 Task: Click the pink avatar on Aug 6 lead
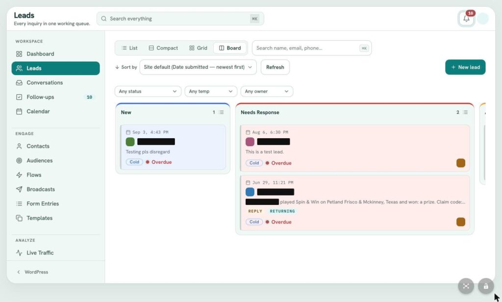pos(250,142)
